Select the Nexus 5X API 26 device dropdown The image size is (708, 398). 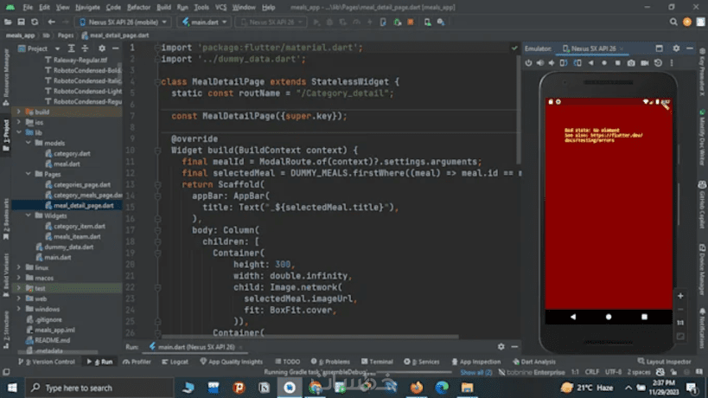(x=124, y=22)
